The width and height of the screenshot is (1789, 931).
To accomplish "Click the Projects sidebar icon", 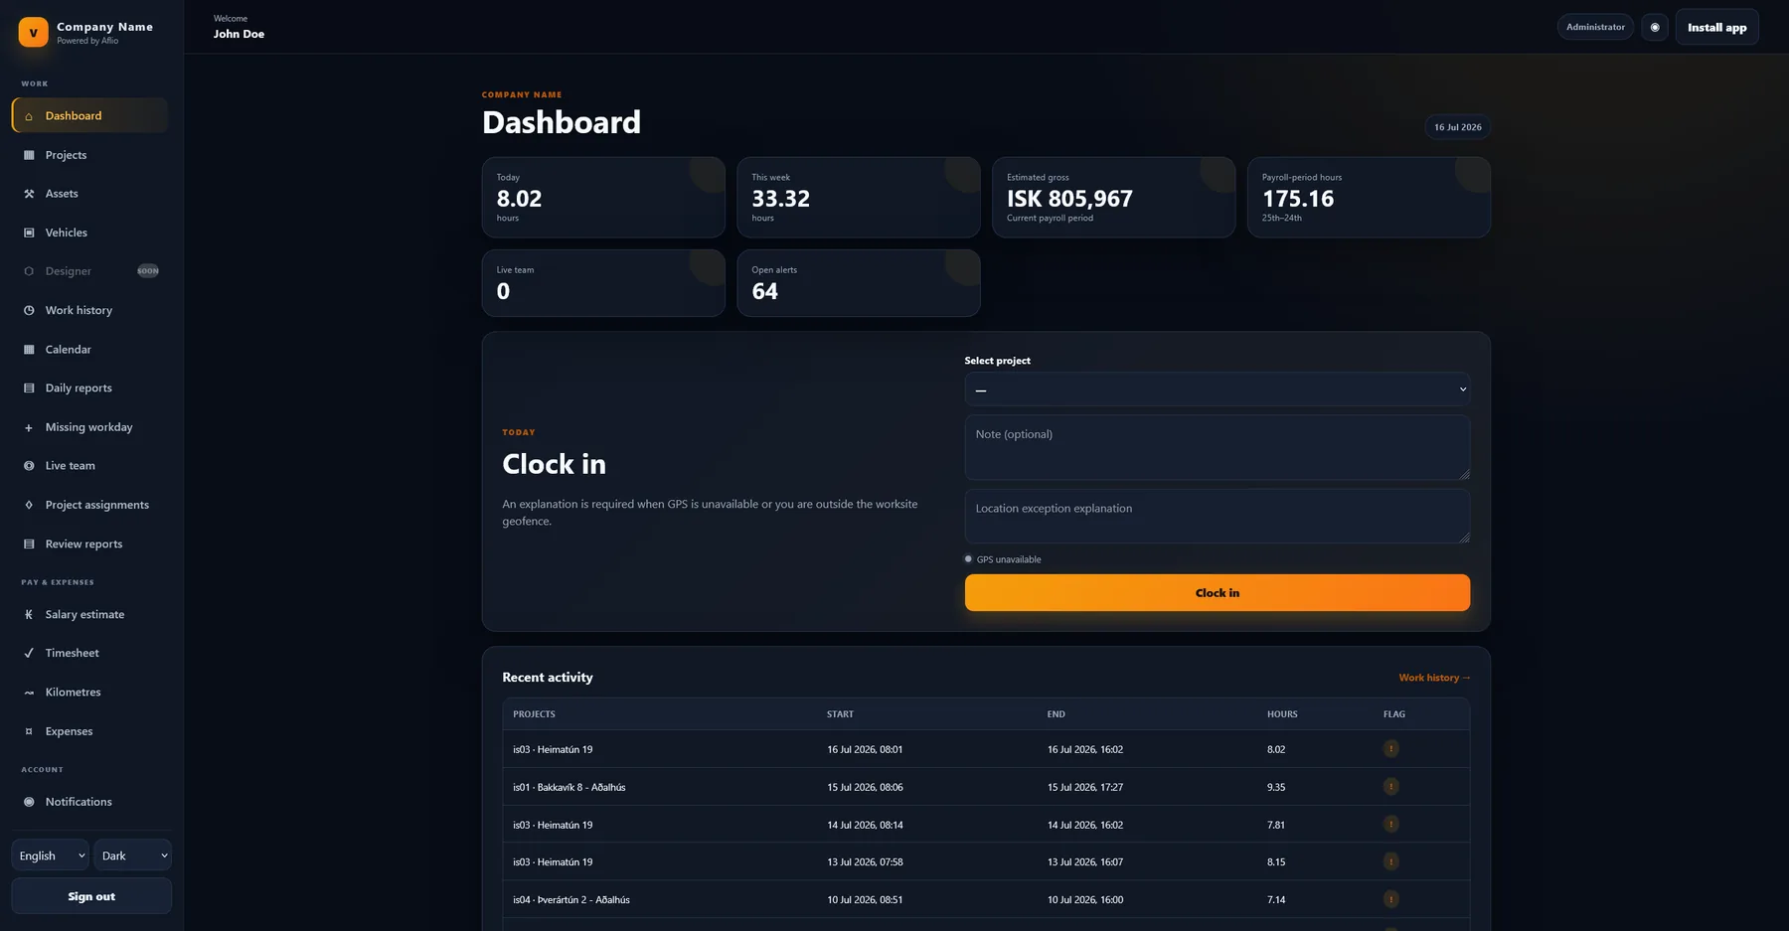I will pyautogui.click(x=29, y=155).
